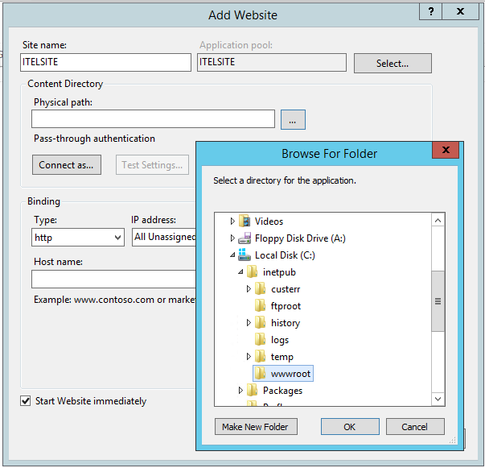Click the custerr folder icon

point(260,288)
